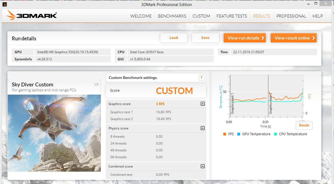Viewport: 334px width, 184px height.
Task: Click the Graphics score value 3 855
Action: click(160, 104)
